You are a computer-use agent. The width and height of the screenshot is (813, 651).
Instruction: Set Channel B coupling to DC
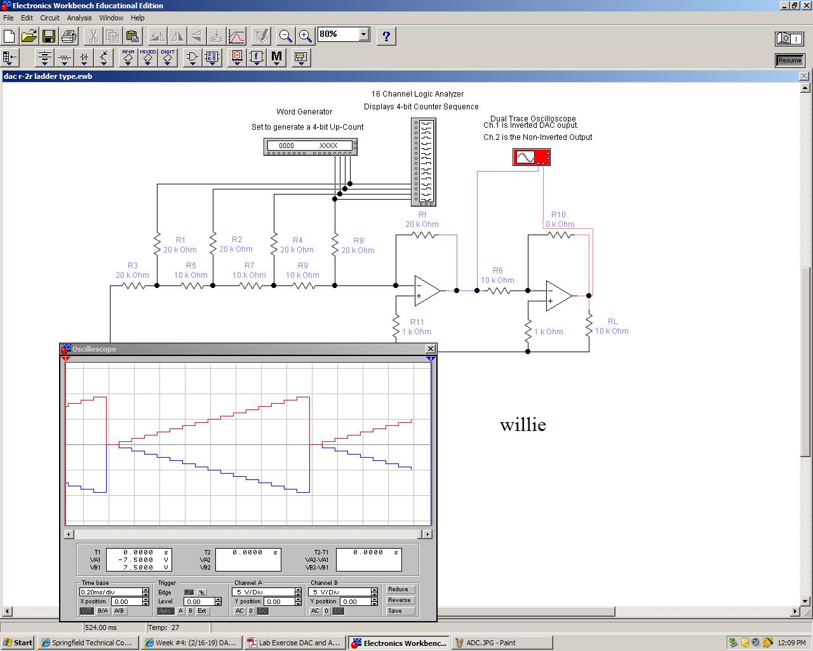point(339,611)
